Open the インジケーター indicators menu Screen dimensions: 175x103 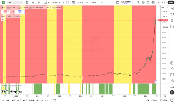click(52, 2)
